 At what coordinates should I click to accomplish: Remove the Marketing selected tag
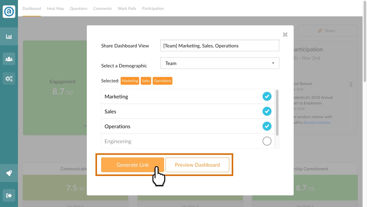pos(130,81)
